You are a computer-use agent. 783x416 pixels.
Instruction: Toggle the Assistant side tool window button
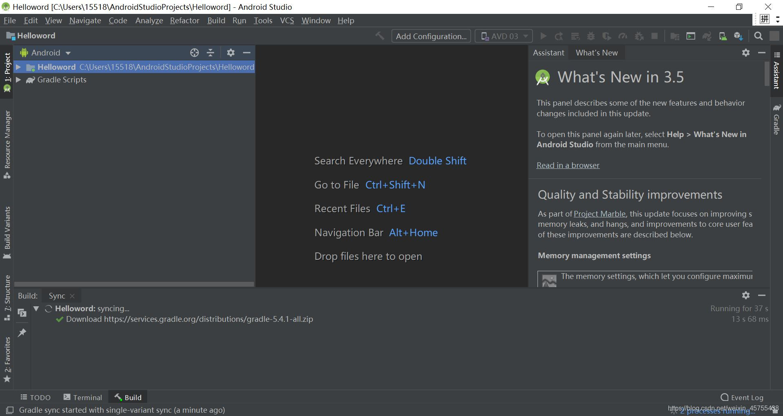[x=776, y=70]
